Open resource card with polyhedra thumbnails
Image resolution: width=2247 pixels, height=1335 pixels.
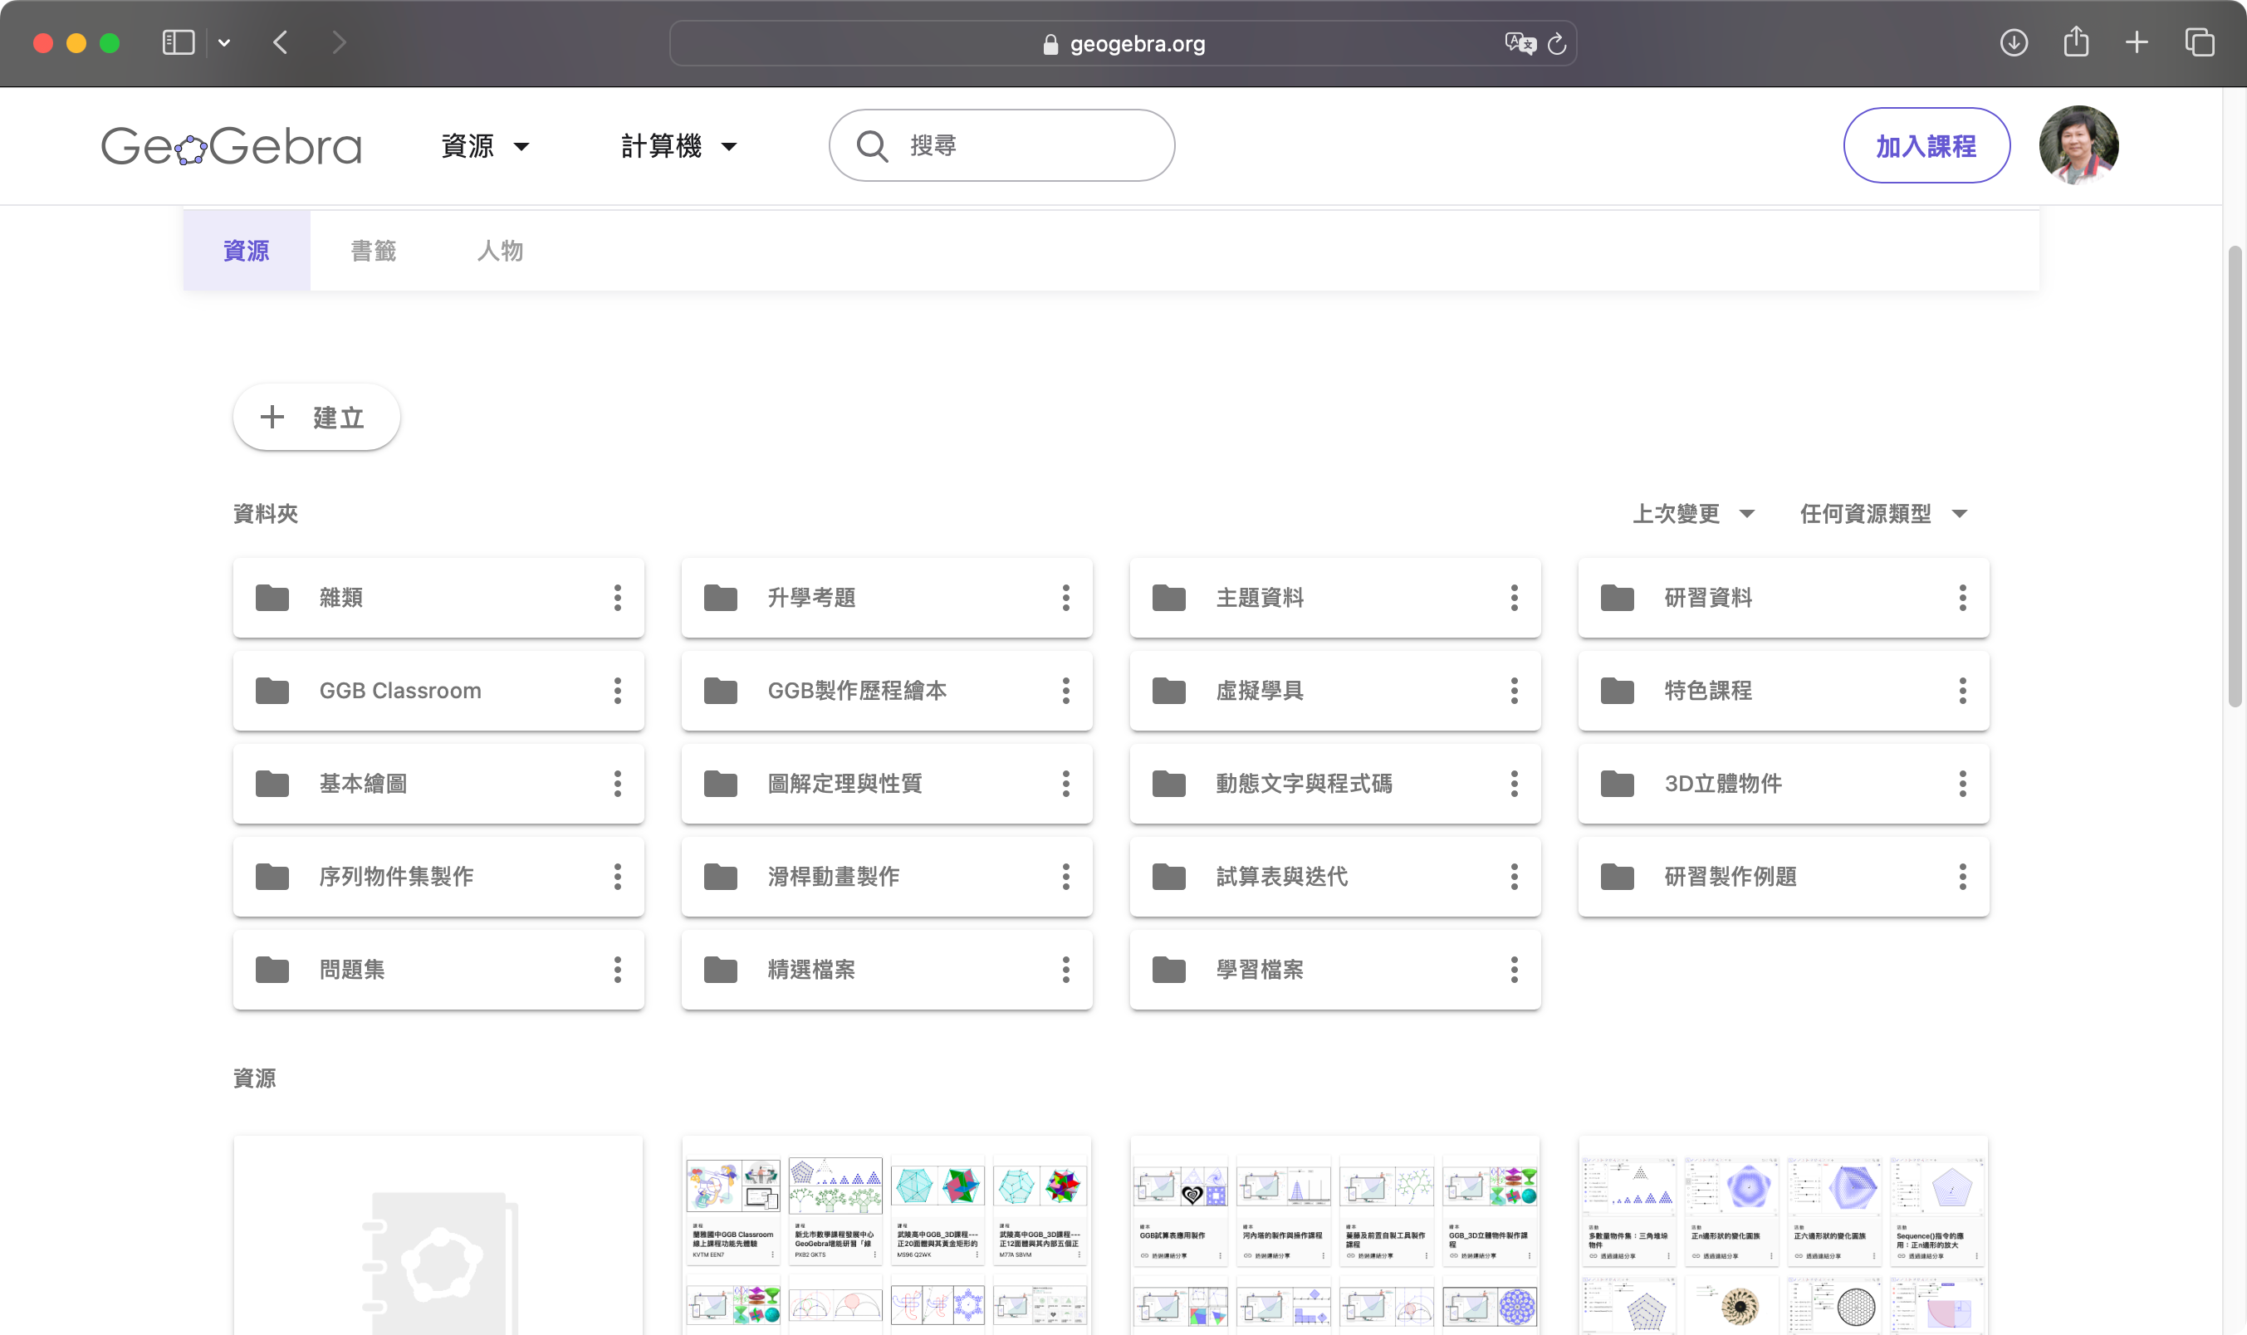886,1236
